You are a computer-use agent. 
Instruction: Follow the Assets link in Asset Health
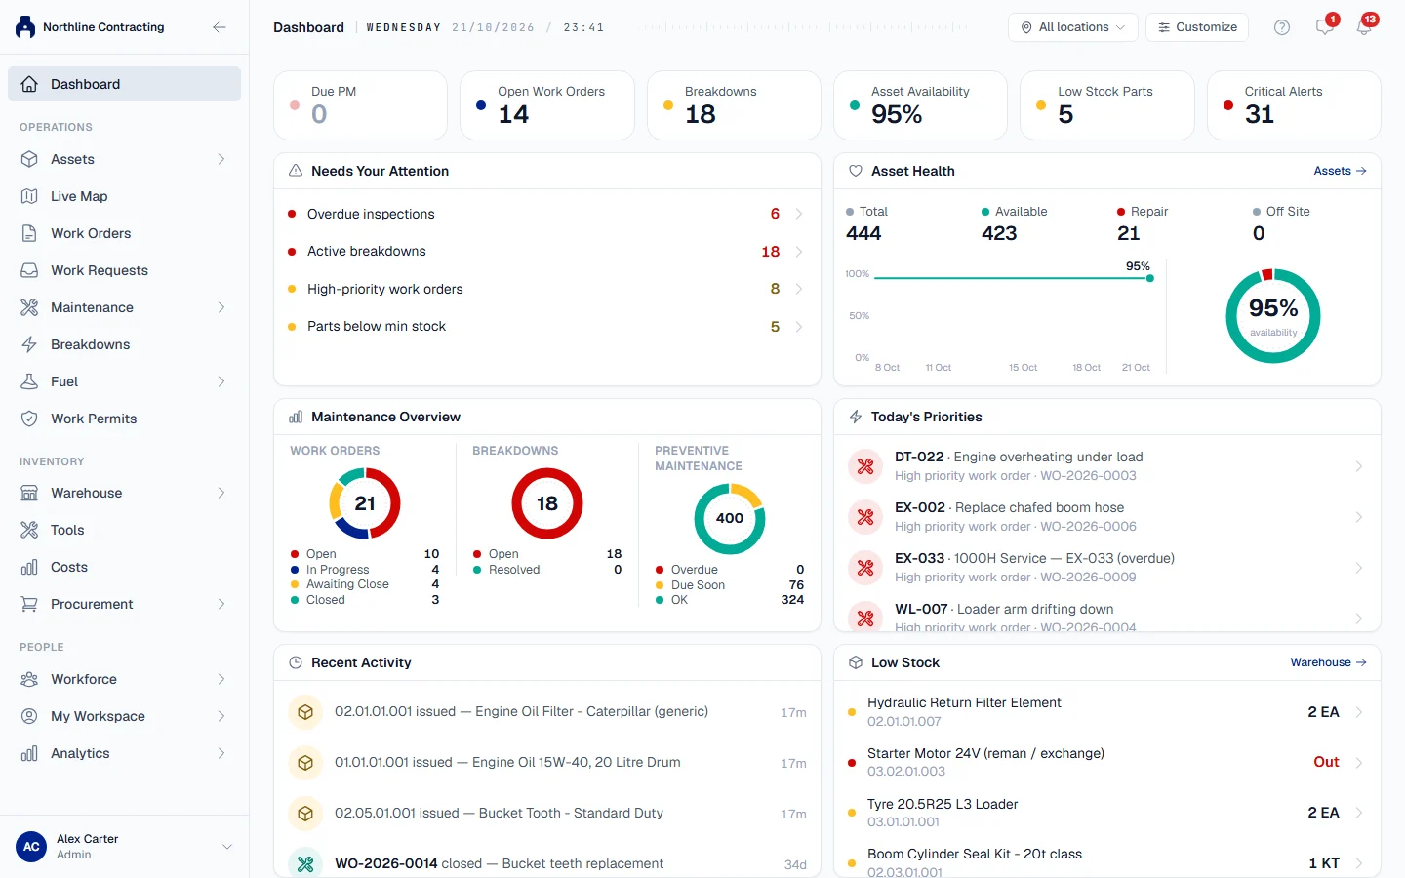click(1340, 171)
